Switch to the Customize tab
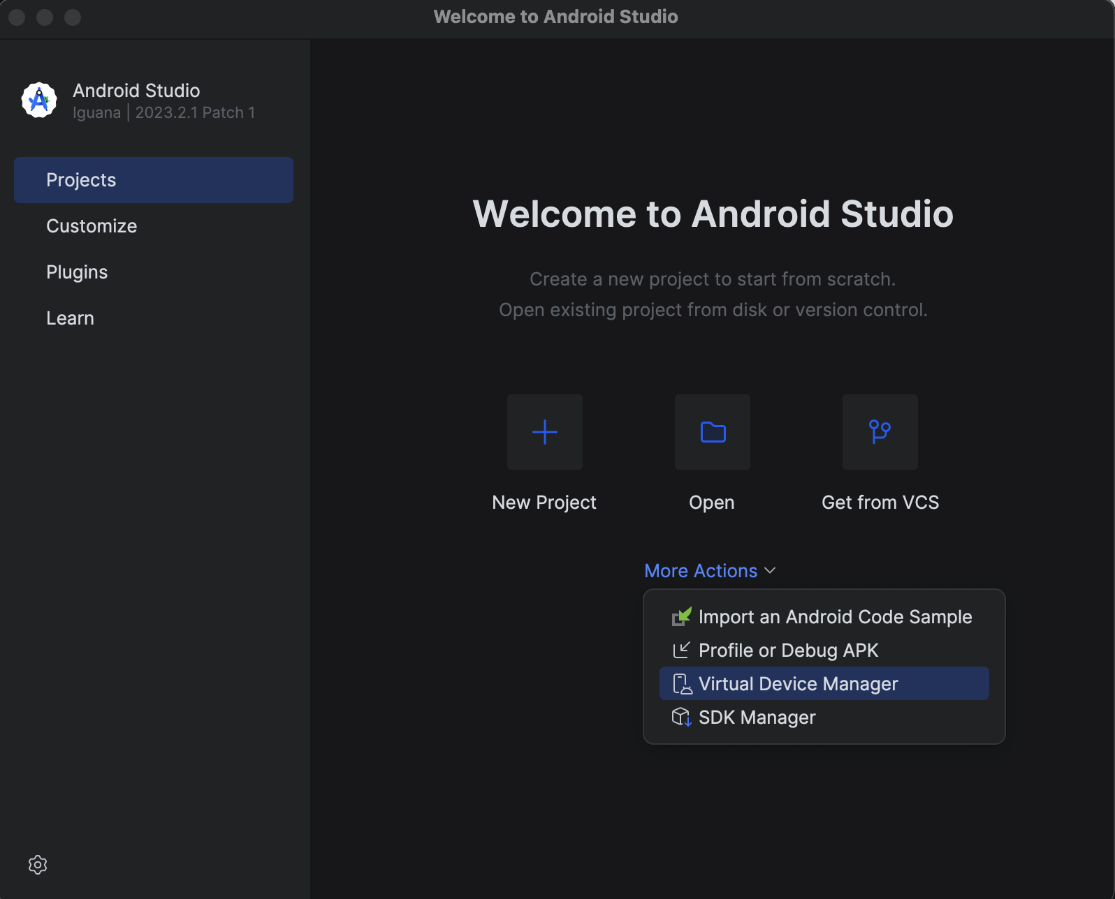The image size is (1115, 899). (92, 226)
